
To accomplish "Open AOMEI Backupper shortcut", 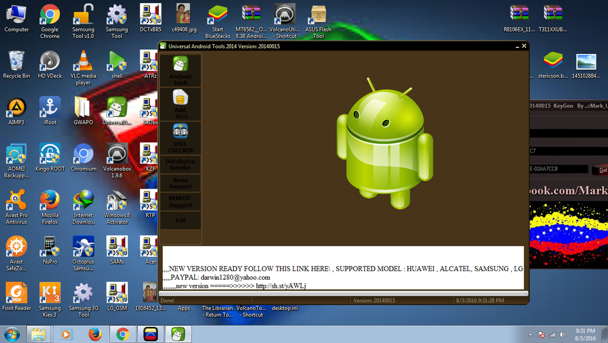I will click(x=16, y=161).
